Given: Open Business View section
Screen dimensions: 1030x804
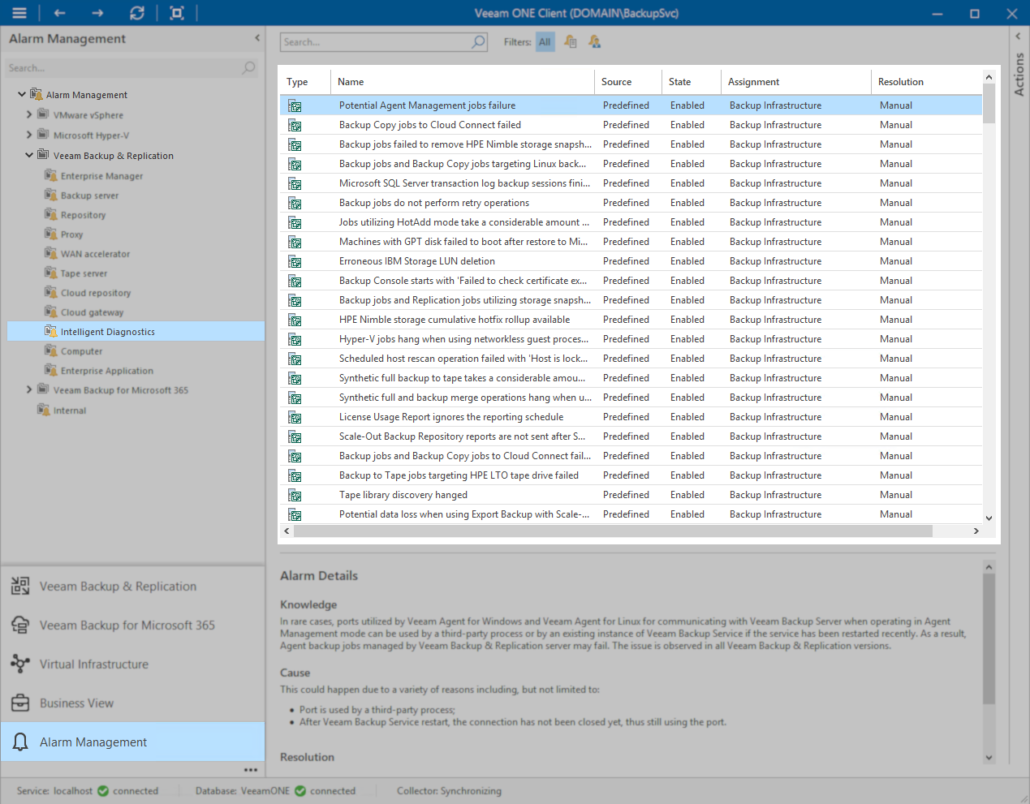Looking at the screenshot, I should [133, 703].
